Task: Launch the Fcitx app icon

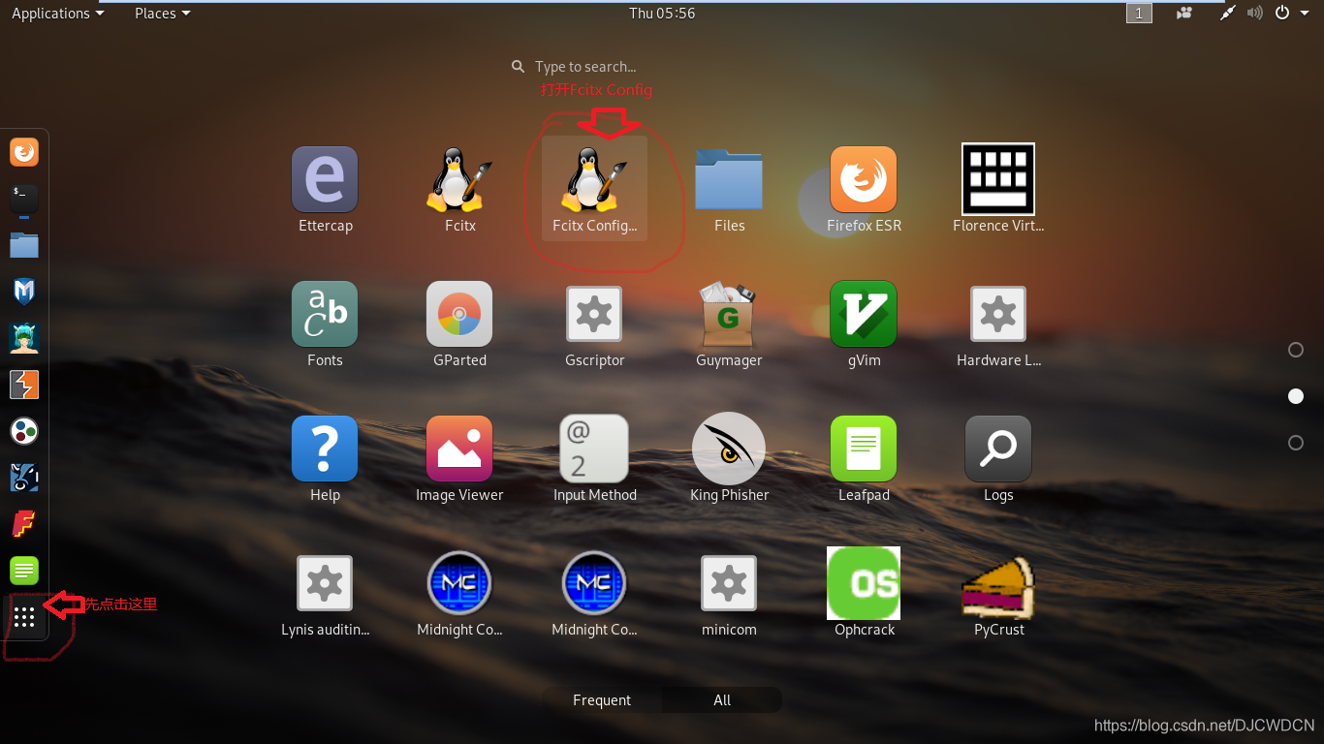Action: tap(459, 190)
